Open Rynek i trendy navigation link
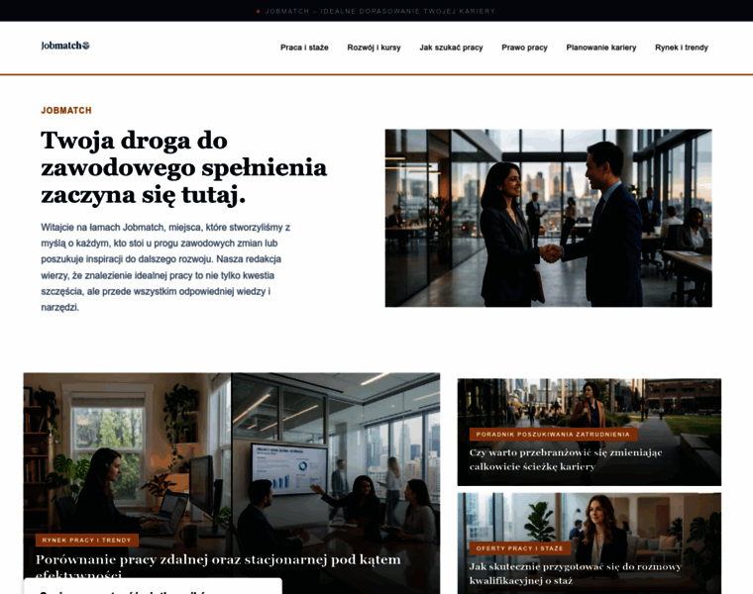This screenshot has height=594, width=753. pos(682,48)
